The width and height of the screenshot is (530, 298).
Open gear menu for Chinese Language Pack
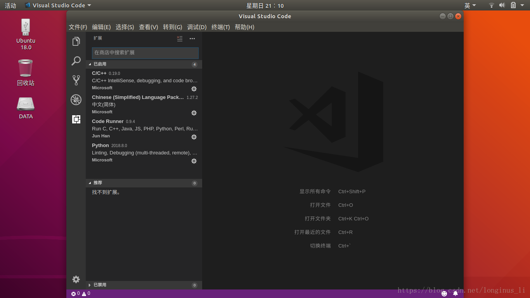[194, 113]
